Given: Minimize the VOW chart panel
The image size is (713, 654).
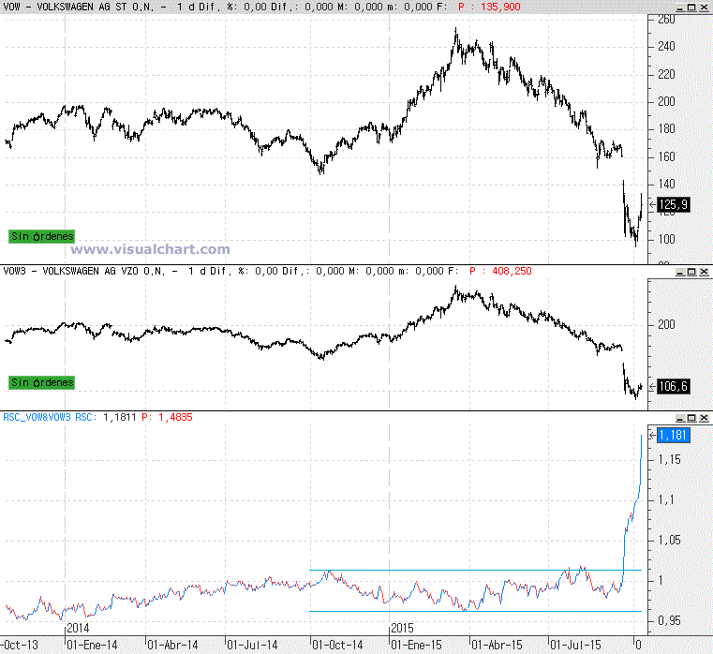Looking at the screenshot, I should 680,7.
